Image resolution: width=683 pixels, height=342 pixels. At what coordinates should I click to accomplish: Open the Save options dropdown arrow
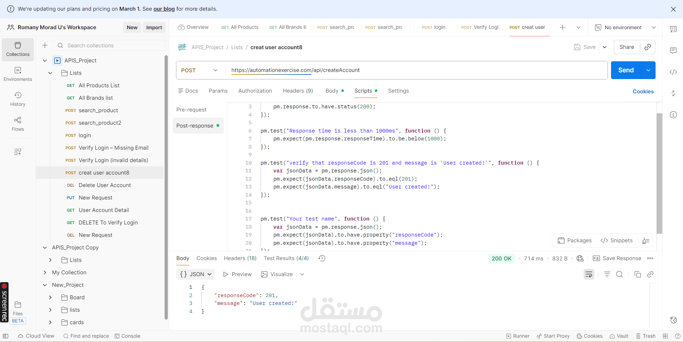(x=605, y=47)
